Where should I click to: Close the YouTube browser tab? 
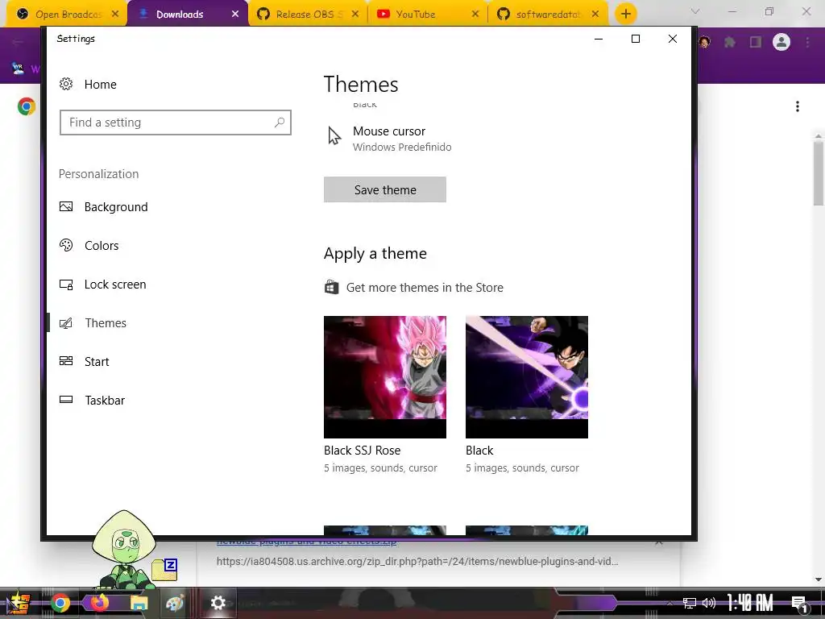click(x=475, y=15)
